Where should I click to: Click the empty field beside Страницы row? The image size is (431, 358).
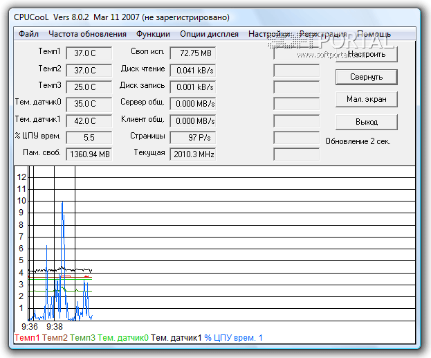coord(297,138)
